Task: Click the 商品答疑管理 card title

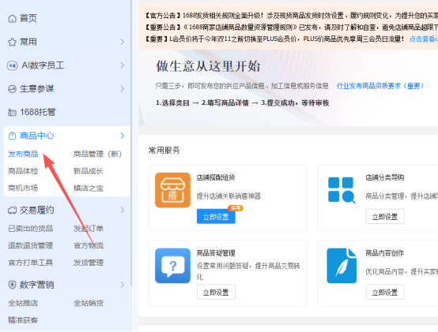Action: (216, 253)
